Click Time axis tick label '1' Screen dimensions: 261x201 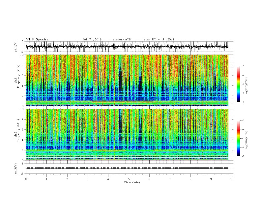pyautogui.click(x=46, y=179)
